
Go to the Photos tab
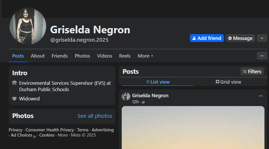82,56
